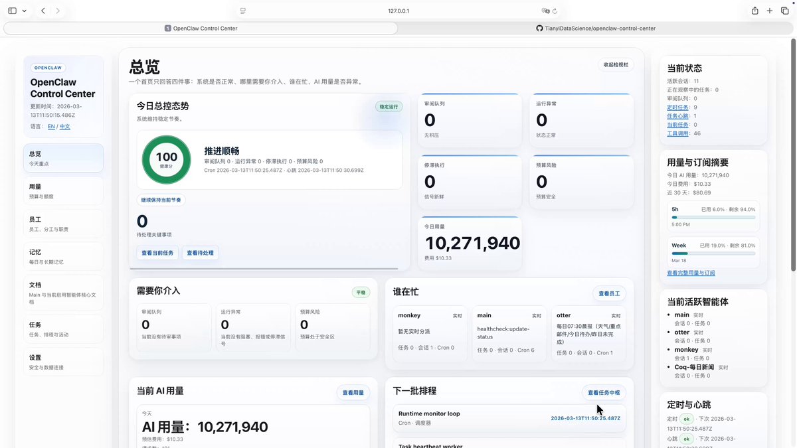Click the page reload icon
The width and height of the screenshot is (797, 448).
(x=555, y=11)
